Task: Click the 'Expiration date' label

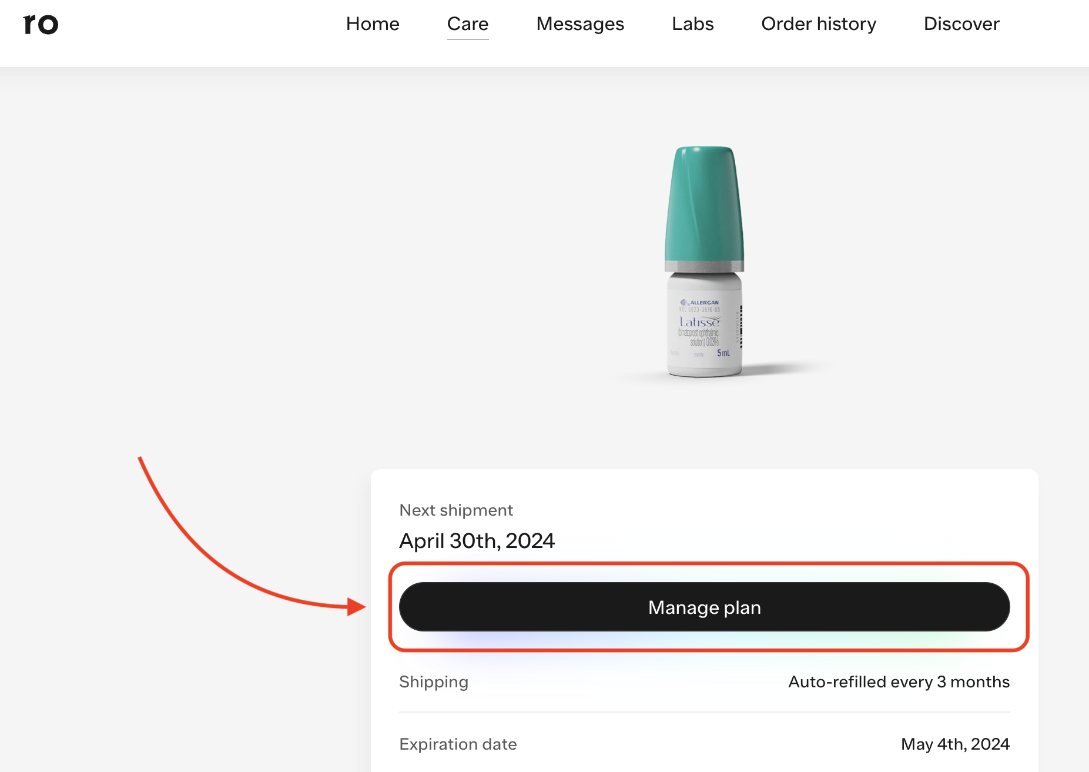Action: pos(458,744)
